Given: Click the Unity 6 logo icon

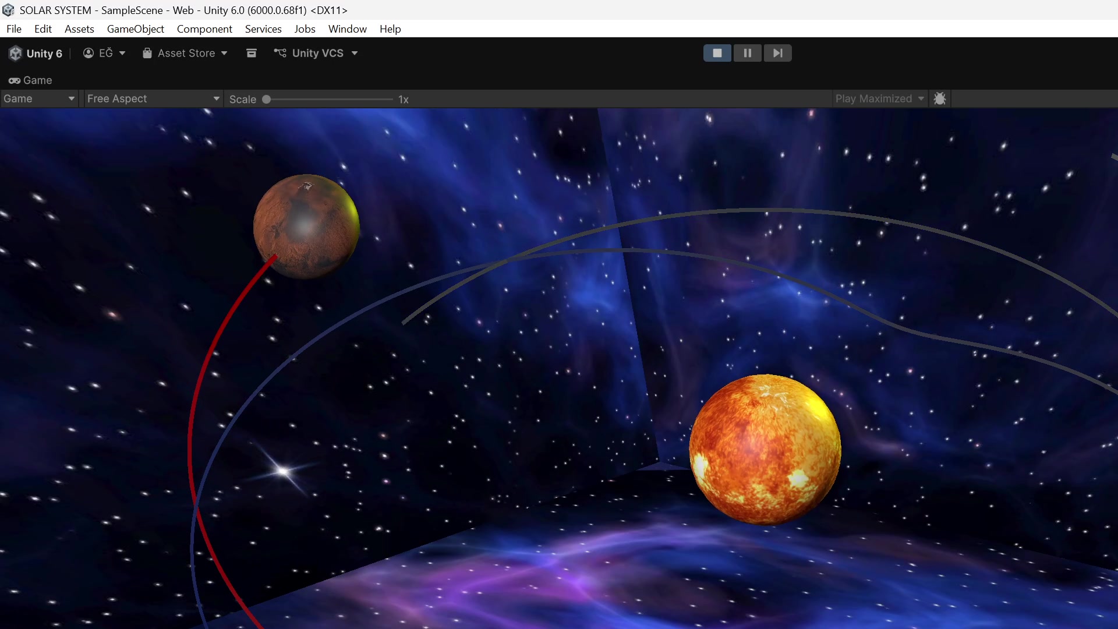Looking at the screenshot, I should [x=16, y=53].
